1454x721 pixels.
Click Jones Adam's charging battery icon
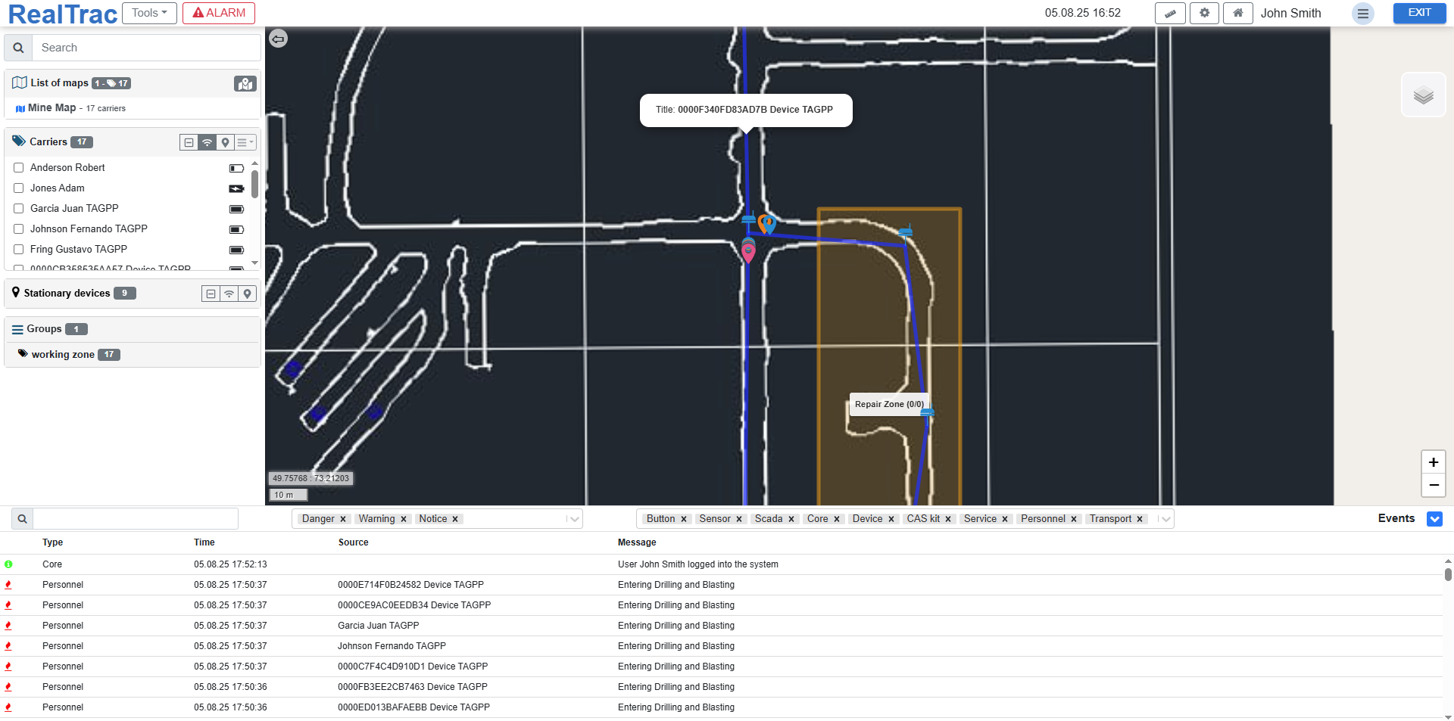tap(236, 188)
